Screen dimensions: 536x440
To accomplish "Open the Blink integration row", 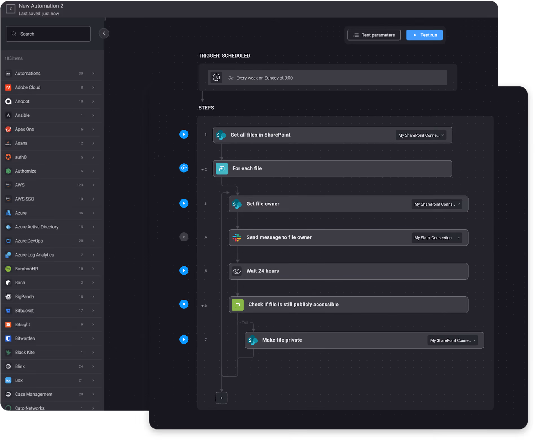I will 51,366.
